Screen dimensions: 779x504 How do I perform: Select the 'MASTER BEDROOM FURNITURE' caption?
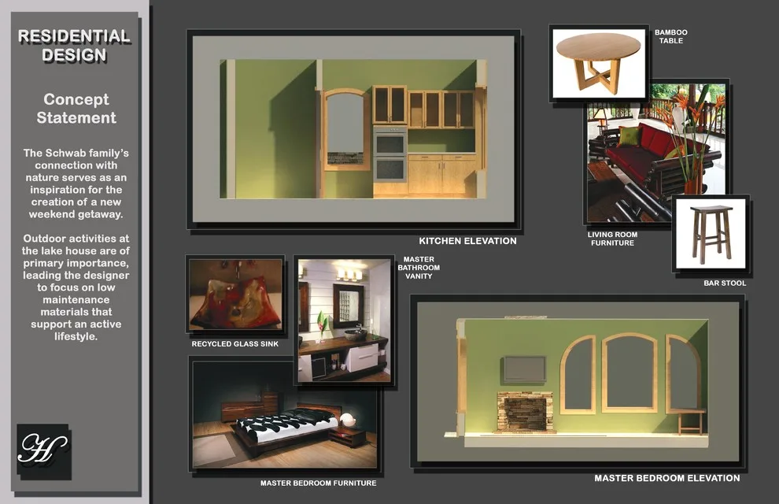coord(319,483)
